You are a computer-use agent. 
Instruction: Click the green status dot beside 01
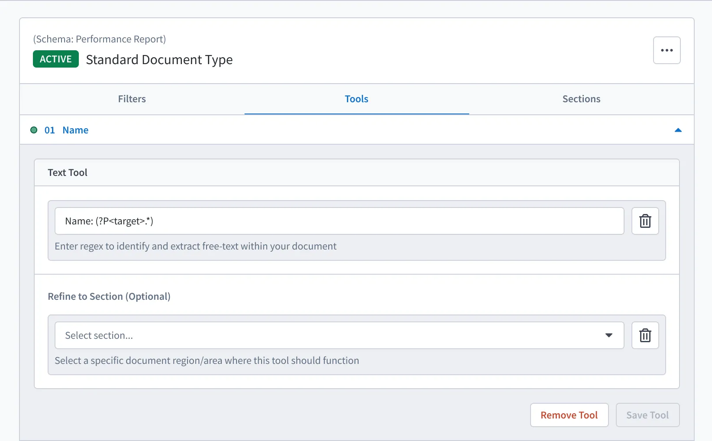pos(34,130)
